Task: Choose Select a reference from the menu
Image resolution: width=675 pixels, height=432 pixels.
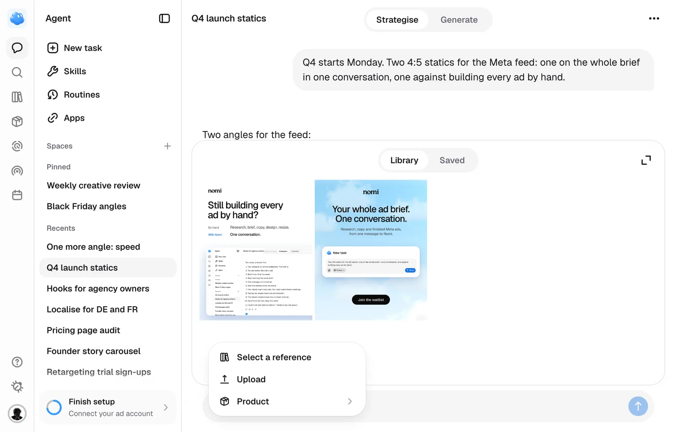Action: coord(287,357)
